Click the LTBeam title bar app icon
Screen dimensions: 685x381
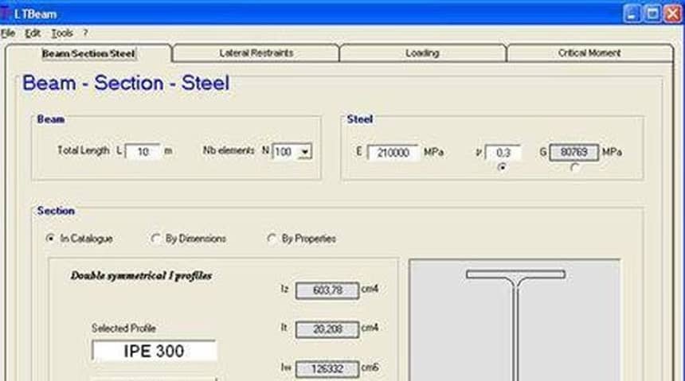click(6, 14)
